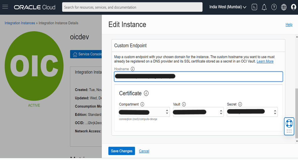298x160 pixels.
Task: Click the 'Edition: Standard' detail row
Action: (x=88, y=115)
